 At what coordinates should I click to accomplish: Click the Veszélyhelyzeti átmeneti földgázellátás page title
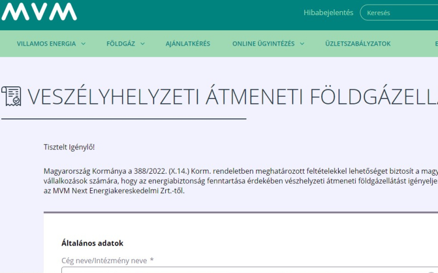(232, 97)
